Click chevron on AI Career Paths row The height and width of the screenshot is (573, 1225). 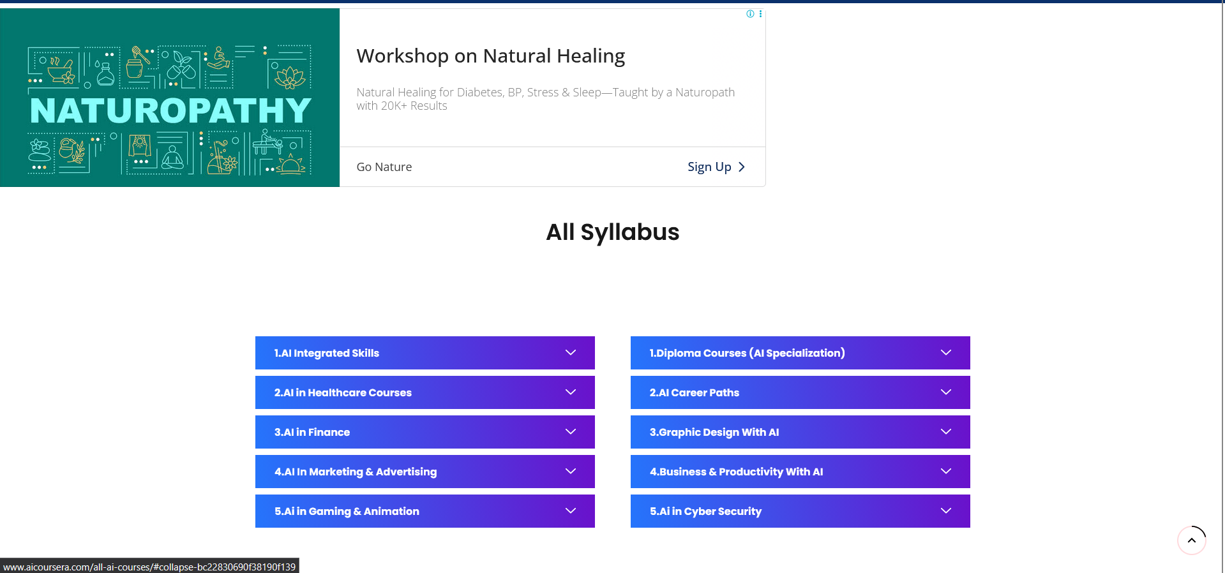pyautogui.click(x=945, y=392)
